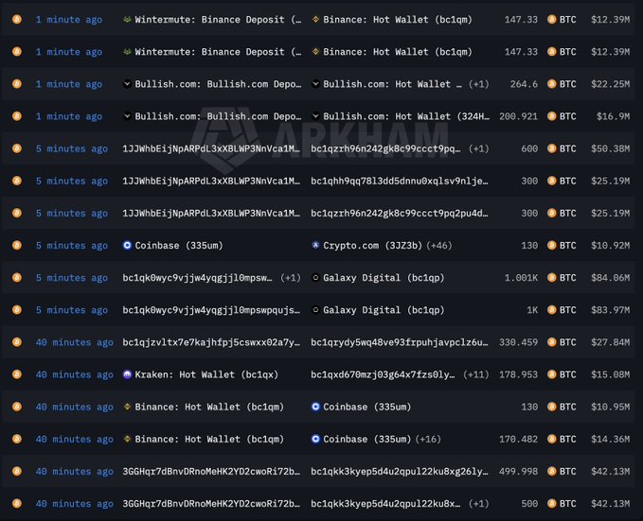The height and width of the screenshot is (521, 643).
Task: Click the Binance sender icon in the $10.95M row
Action: click(127, 407)
